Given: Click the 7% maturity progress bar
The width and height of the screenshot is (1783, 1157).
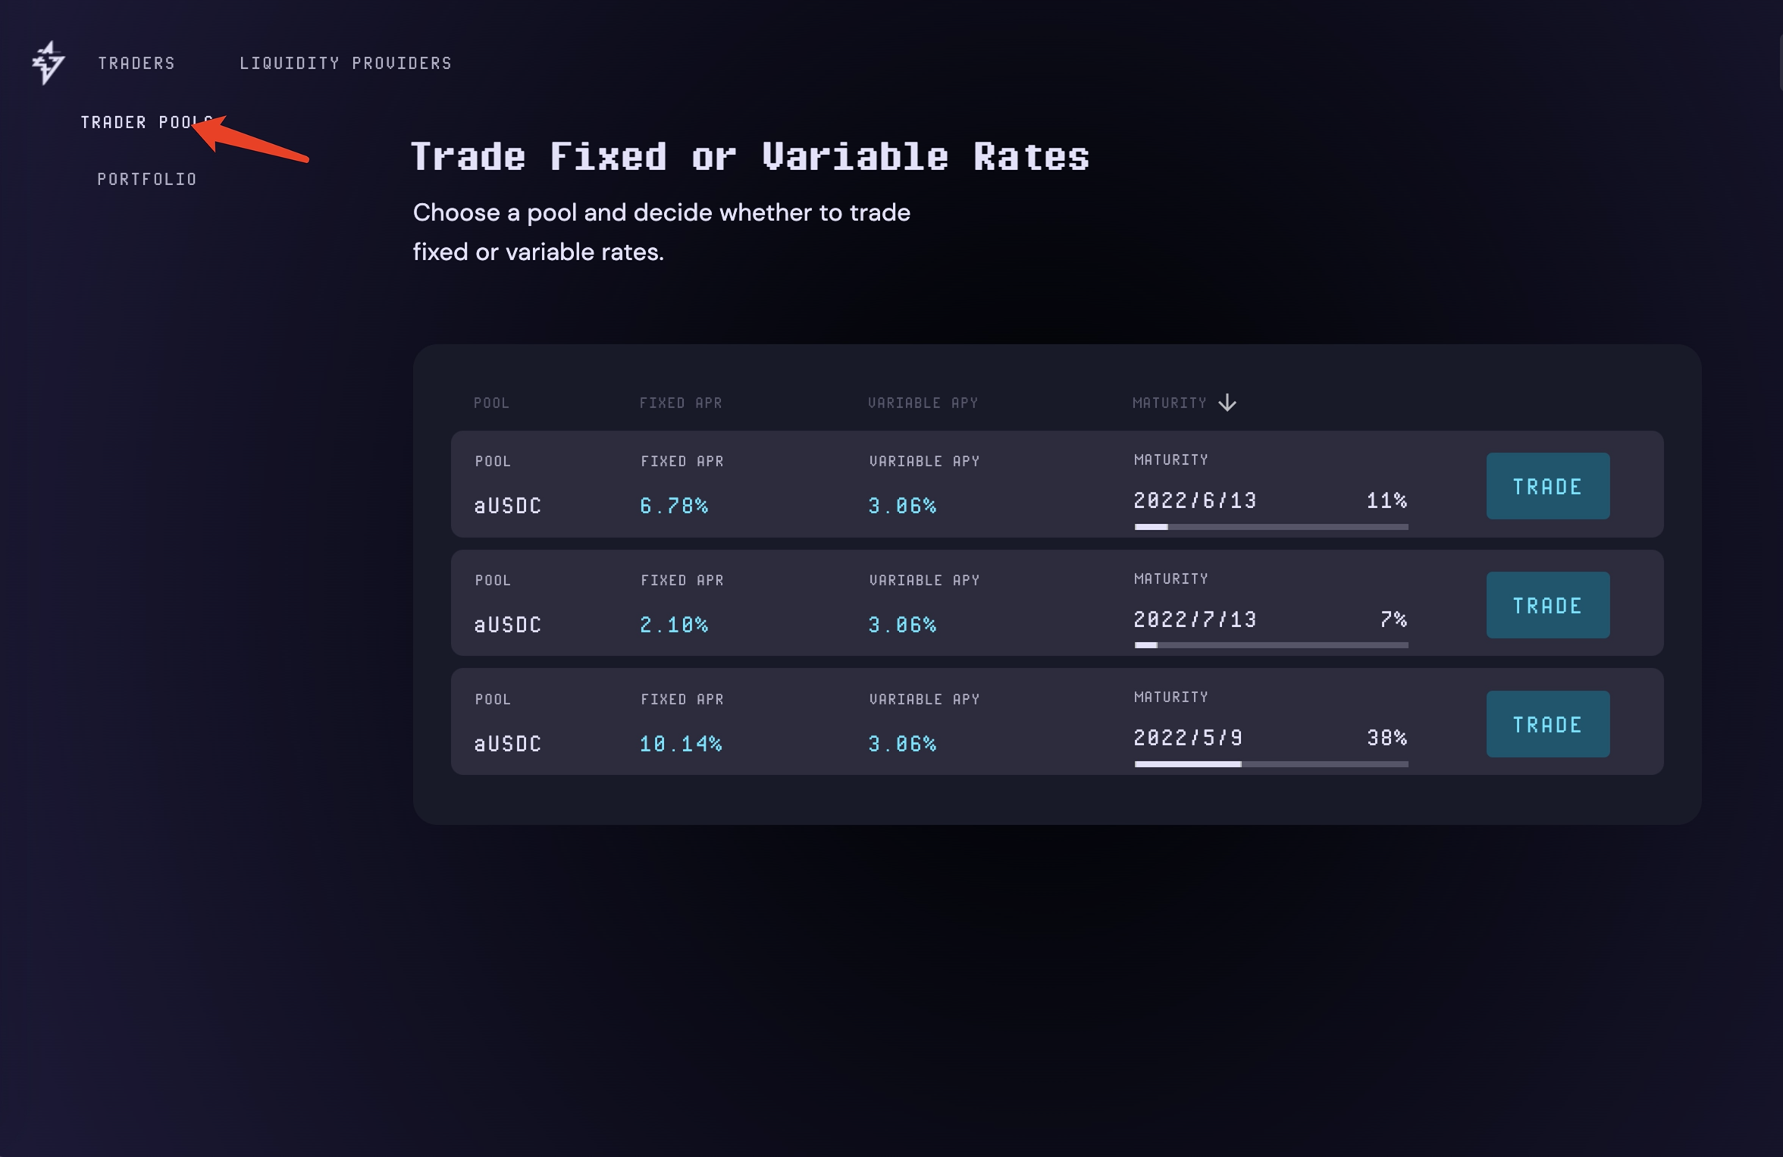Looking at the screenshot, I should (1271, 645).
